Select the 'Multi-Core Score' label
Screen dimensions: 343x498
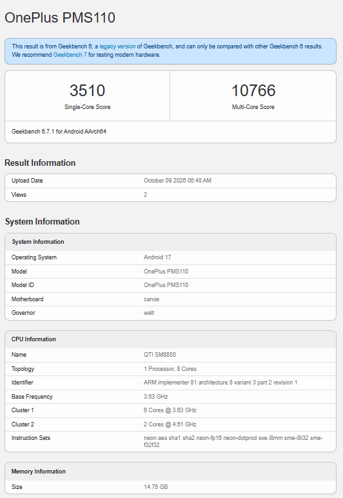tap(253, 107)
